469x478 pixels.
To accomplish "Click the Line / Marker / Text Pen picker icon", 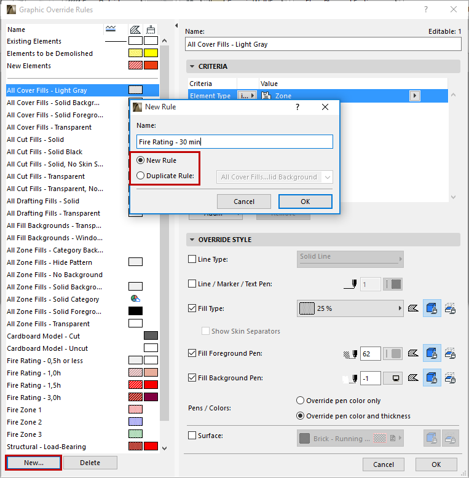I will [x=350, y=284].
